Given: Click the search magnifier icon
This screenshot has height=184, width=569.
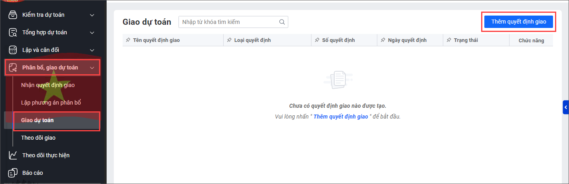Looking at the screenshot, I should [282, 22].
